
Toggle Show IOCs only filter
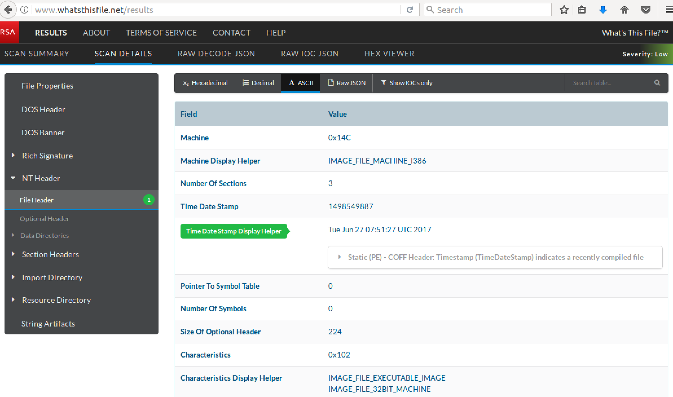(407, 83)
